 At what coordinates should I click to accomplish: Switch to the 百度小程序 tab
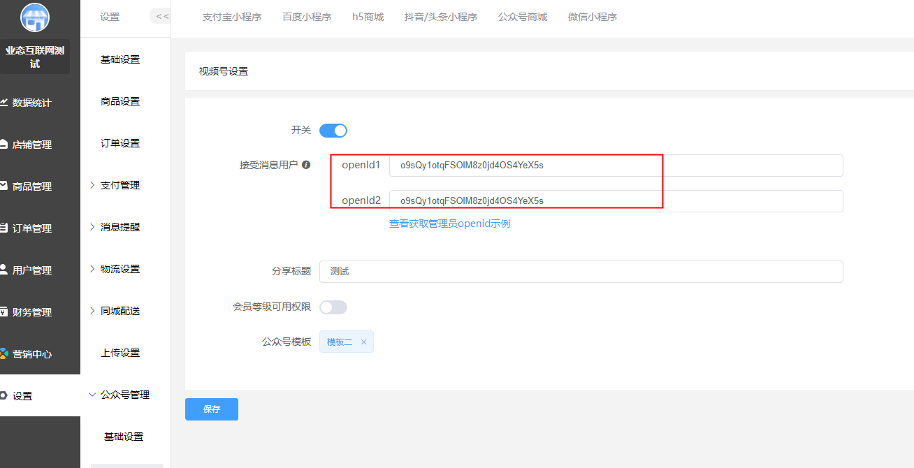(x=307, y=17)
